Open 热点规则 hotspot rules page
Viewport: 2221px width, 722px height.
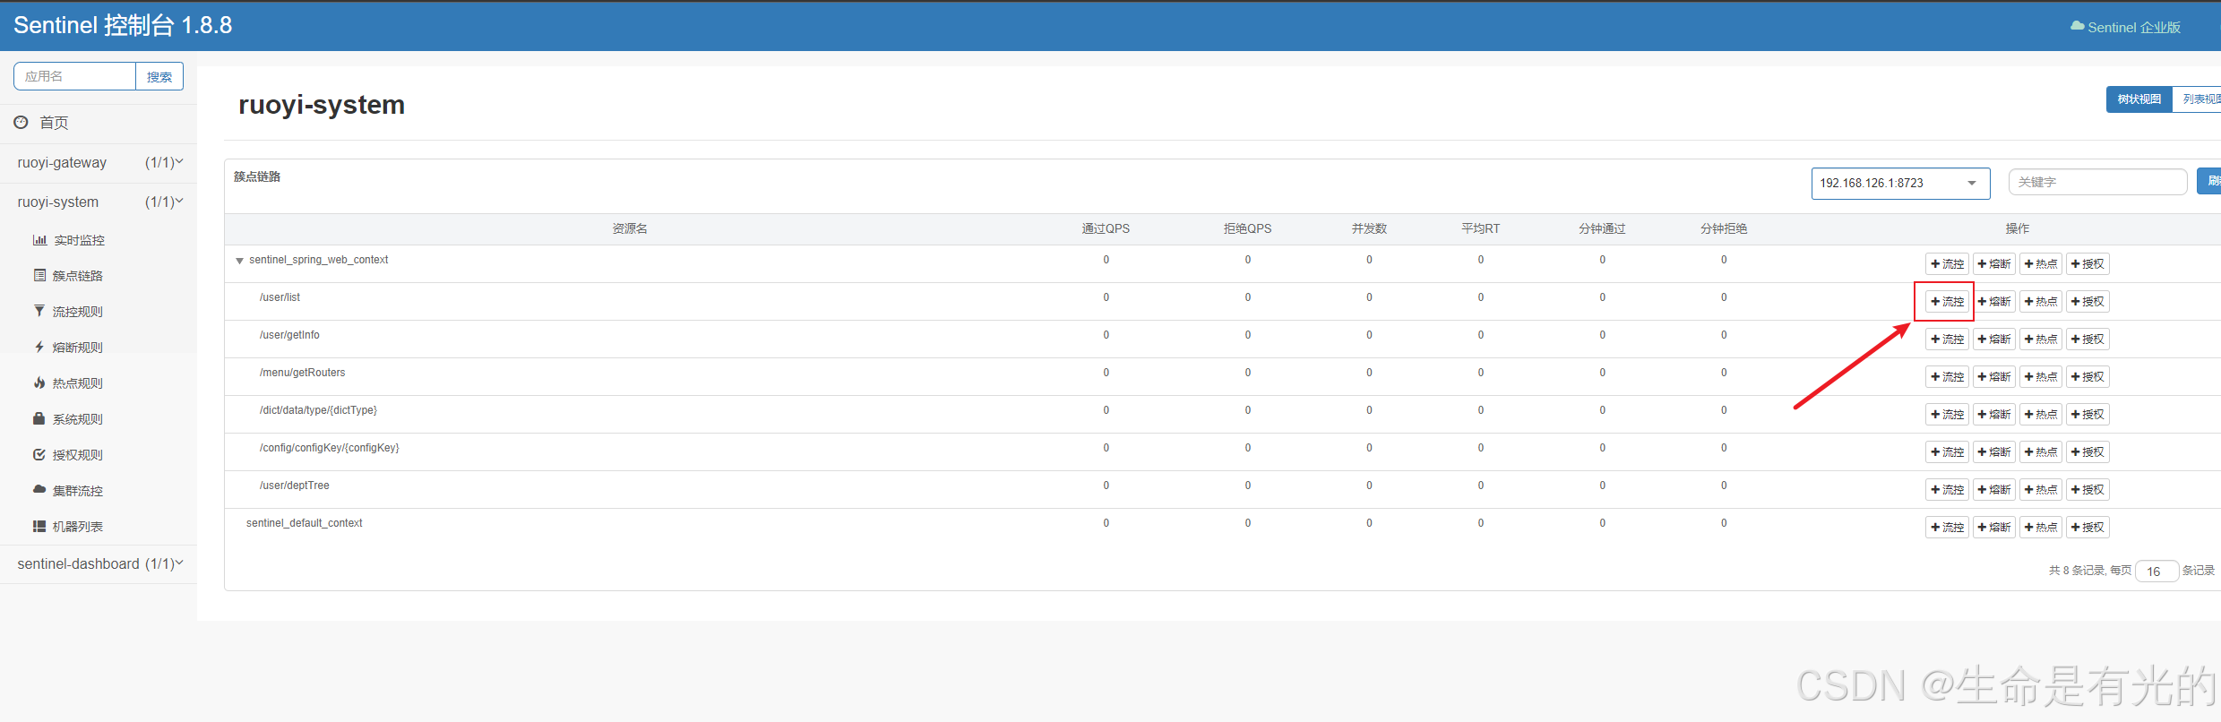click(77, 383)
